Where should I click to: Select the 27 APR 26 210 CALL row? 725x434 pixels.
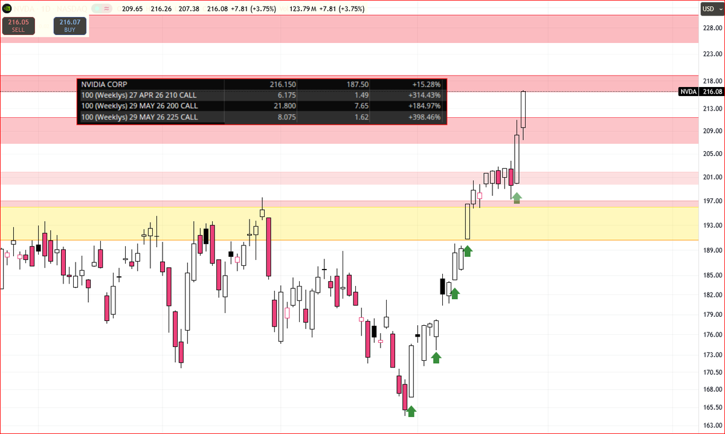coord(262,96)
